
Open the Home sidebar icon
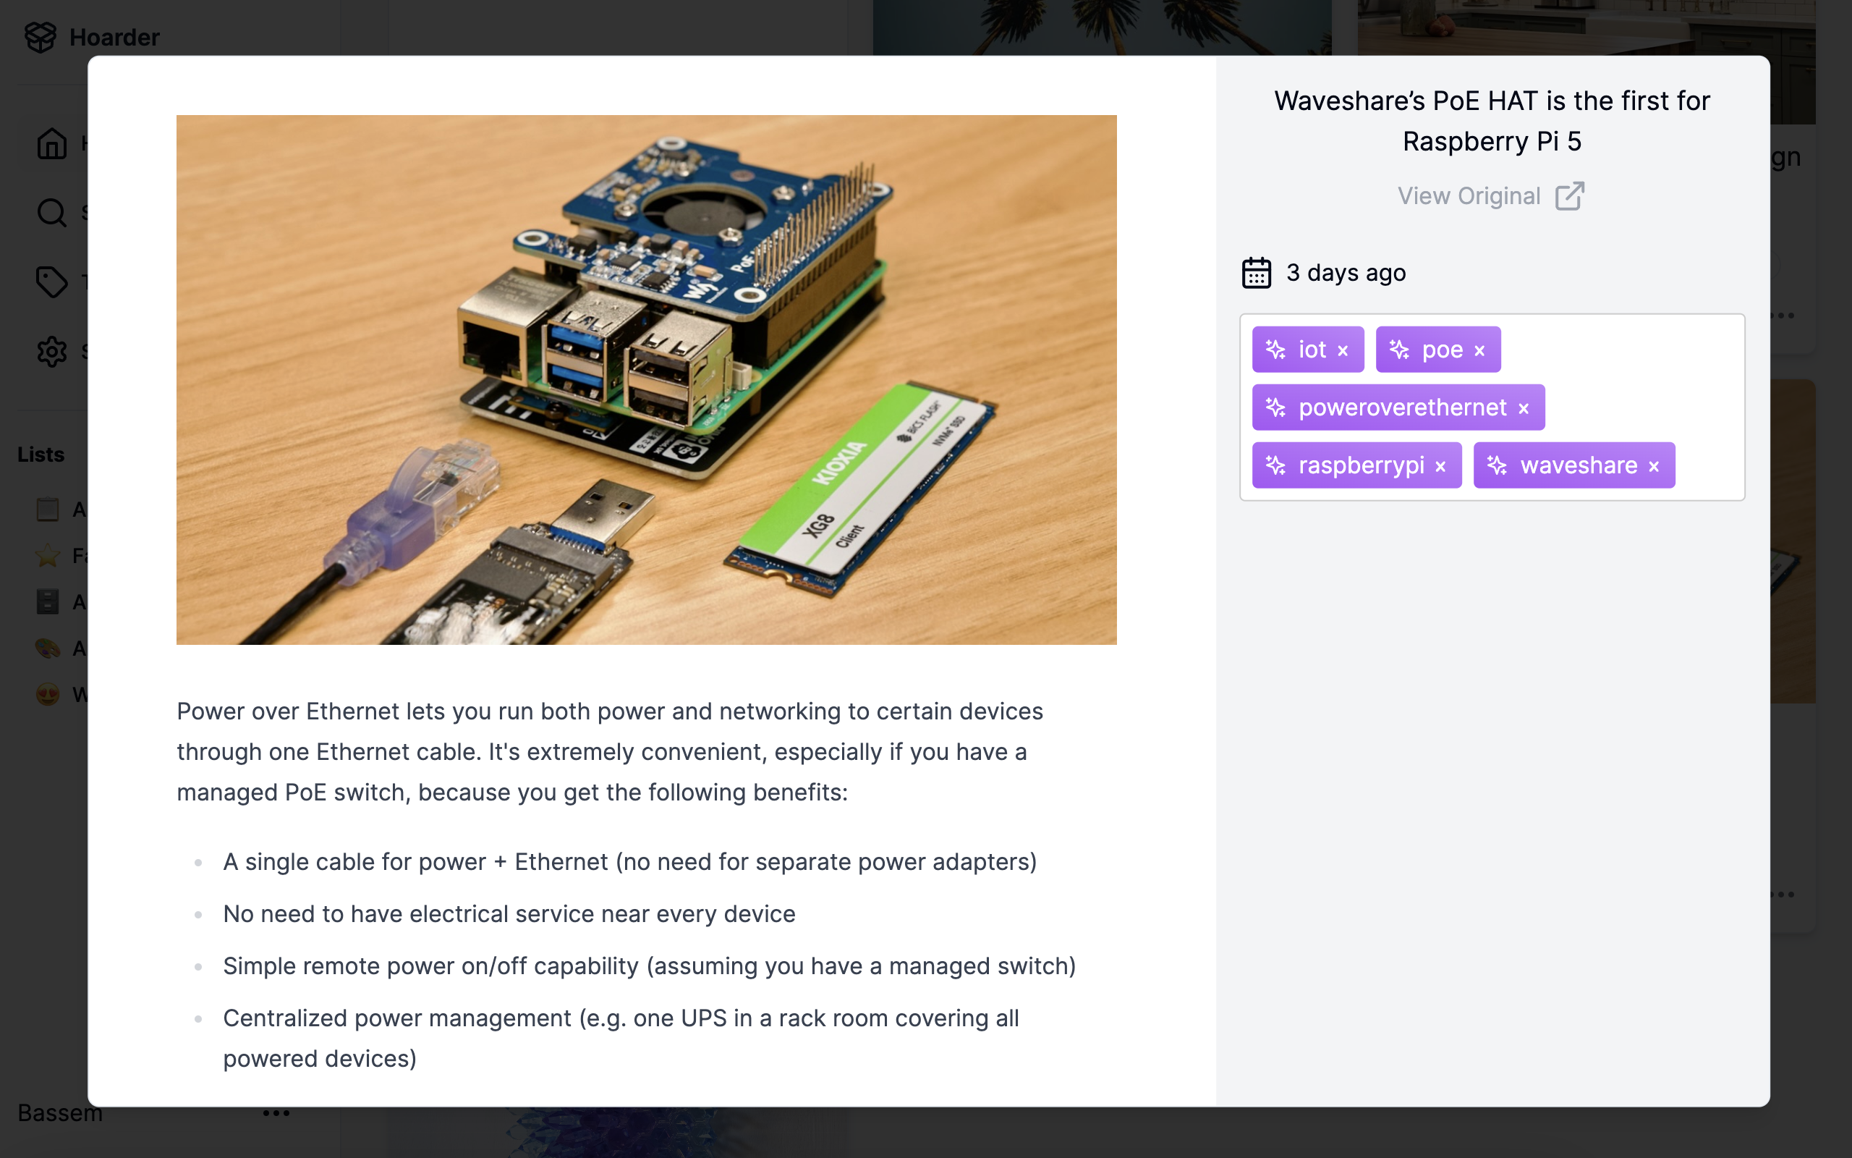52,144
